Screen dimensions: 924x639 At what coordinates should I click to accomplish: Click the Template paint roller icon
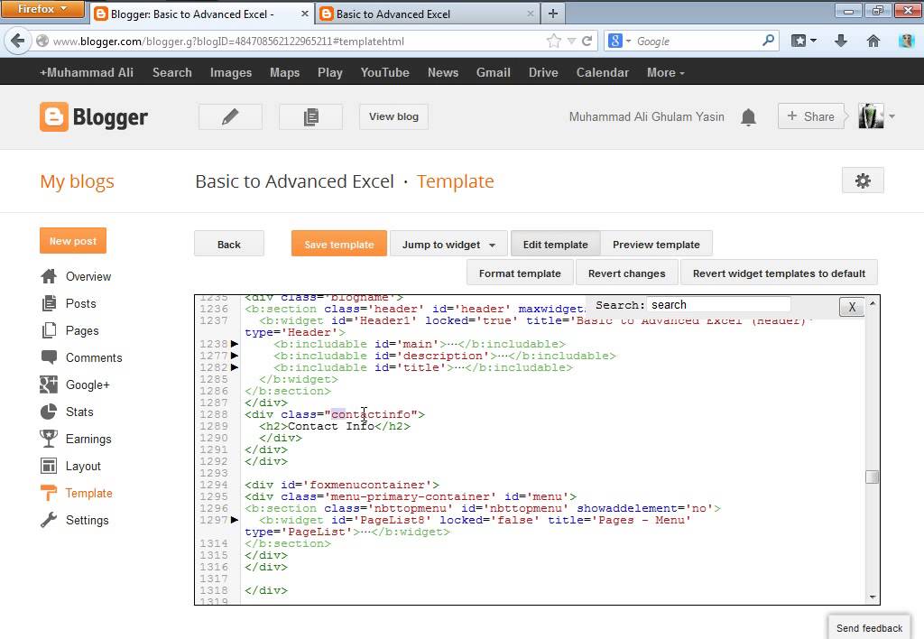(x=49, y=493)
